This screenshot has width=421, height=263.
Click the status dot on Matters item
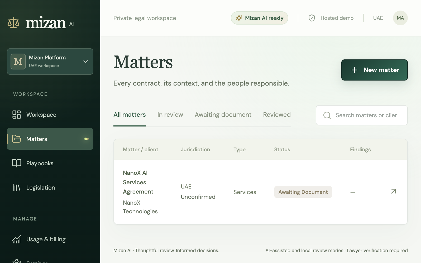pyautogui.click(x=86, y=139)
